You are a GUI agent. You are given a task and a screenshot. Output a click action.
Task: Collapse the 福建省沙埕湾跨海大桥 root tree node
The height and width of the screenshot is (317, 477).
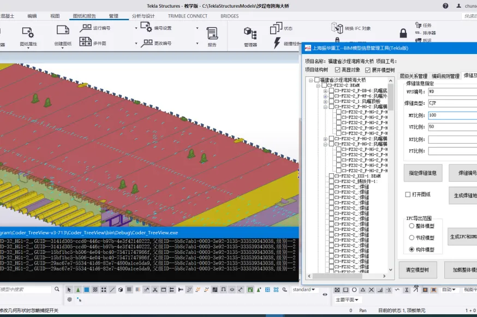coord(311,80)
